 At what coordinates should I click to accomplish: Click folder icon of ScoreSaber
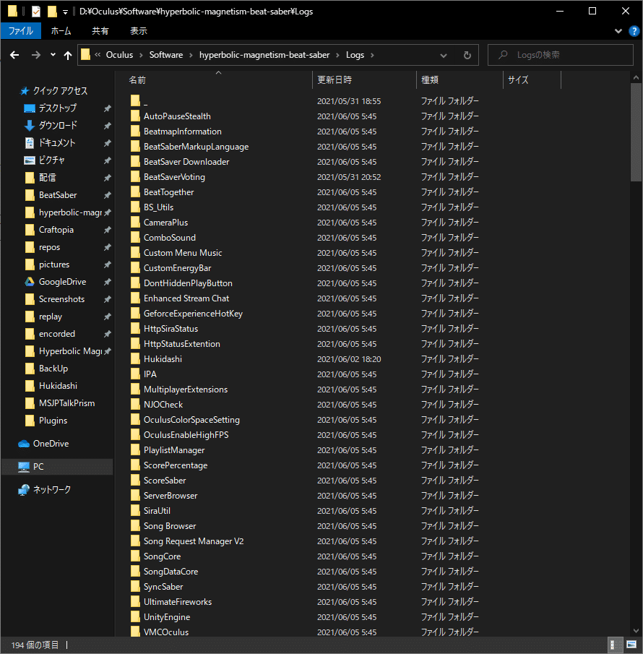point(135,481)
